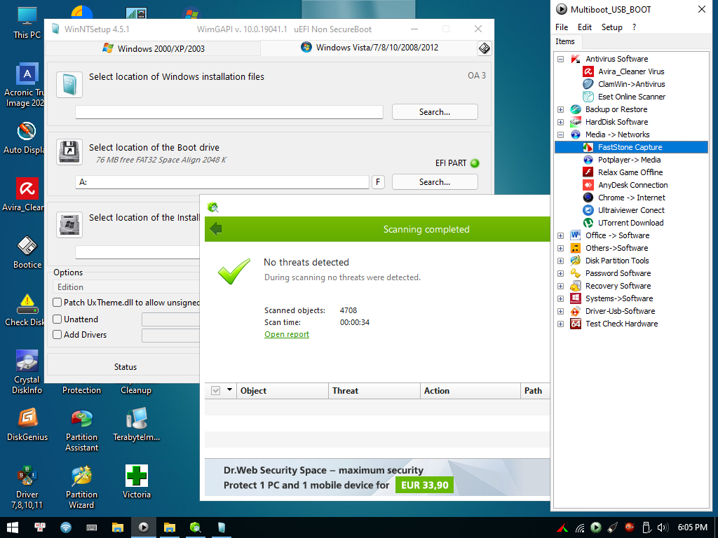Image resolution: width=718 pixels, height=538 pixels.
Task: Click WinNTSetup tweaks icon beside Vista tab
Action: (484, 48)
